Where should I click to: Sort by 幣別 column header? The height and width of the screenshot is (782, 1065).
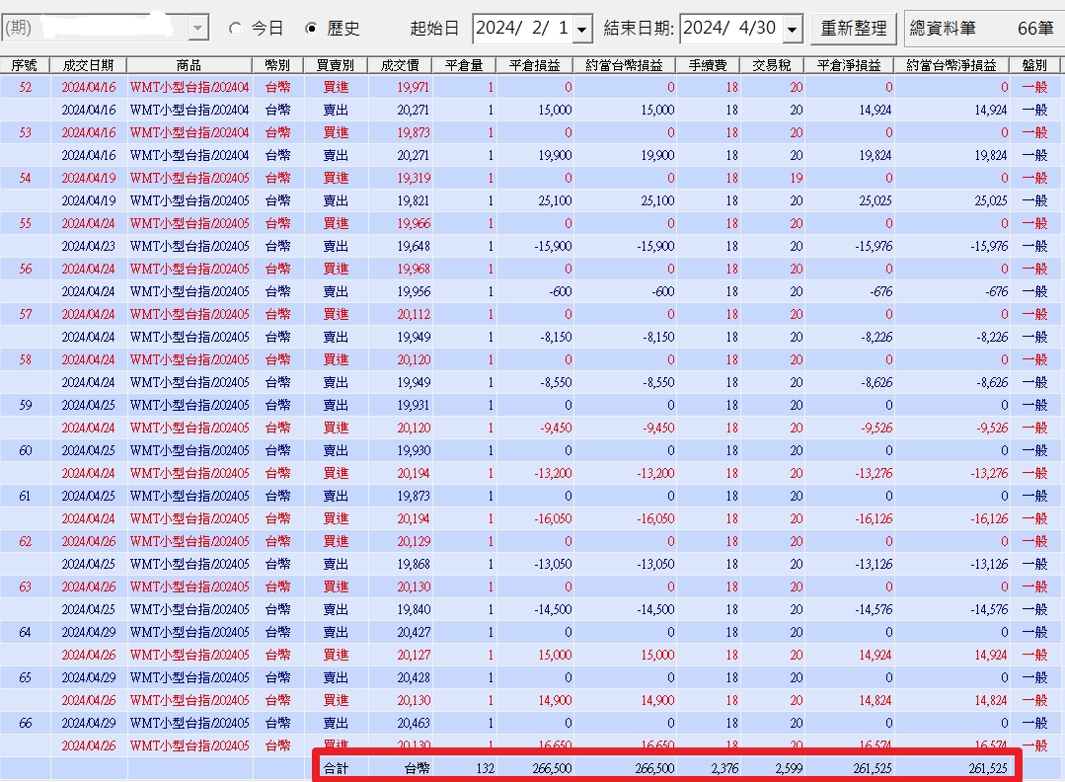coord(277,65)
